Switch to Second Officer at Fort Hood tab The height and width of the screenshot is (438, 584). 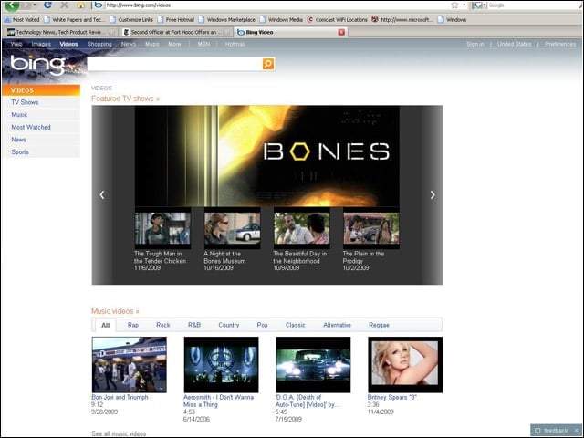pos(176,33)
